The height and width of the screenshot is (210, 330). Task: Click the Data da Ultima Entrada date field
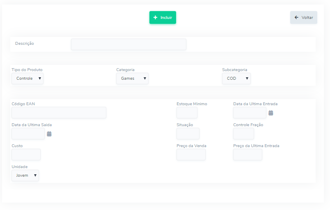click(x=250, y=113)
